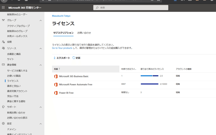Image resolution: width=216 pixels, height=135 pixels.
Task: Click the Billing (課金情報) card icon
Action: tap(3, 65)
